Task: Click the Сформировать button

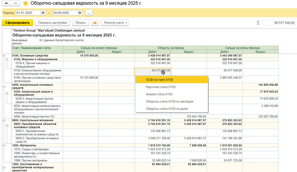Action: (x=17, y=23)
